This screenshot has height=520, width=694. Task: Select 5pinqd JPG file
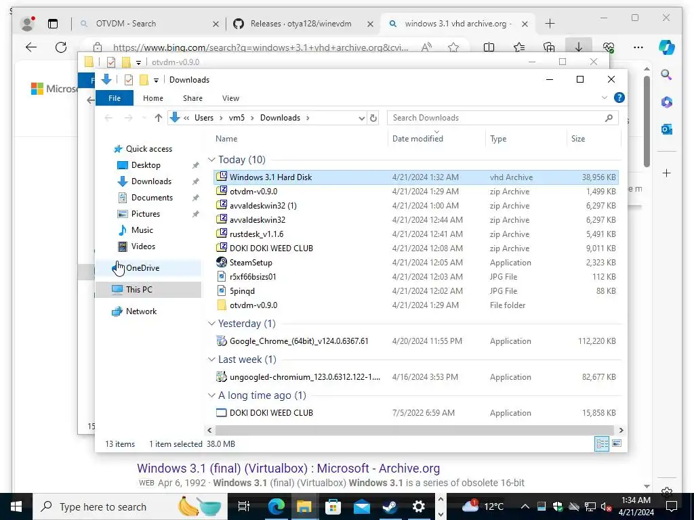(242, 291)
